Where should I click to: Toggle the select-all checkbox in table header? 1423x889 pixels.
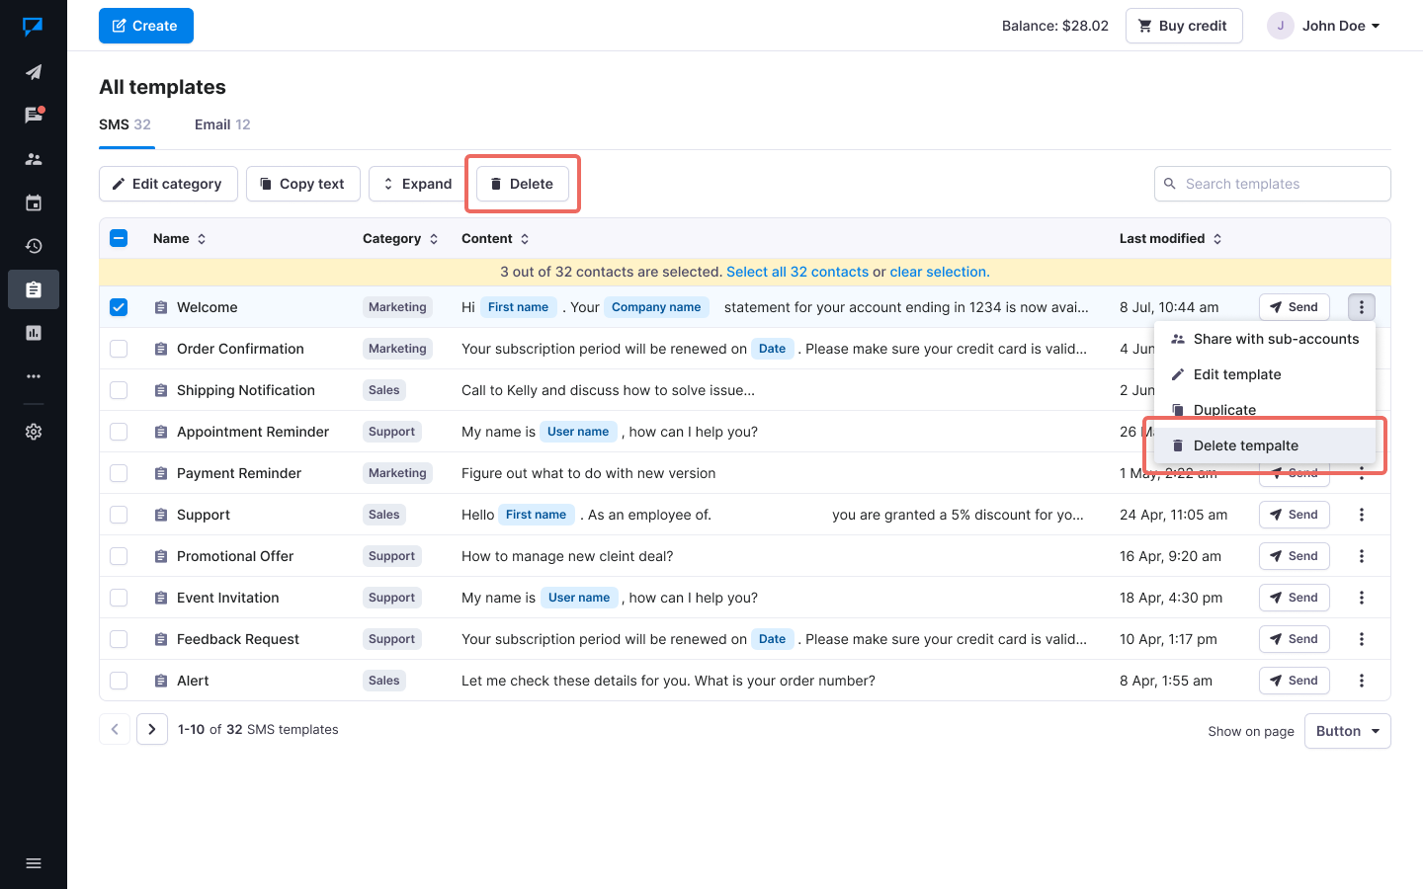point(119,238)
